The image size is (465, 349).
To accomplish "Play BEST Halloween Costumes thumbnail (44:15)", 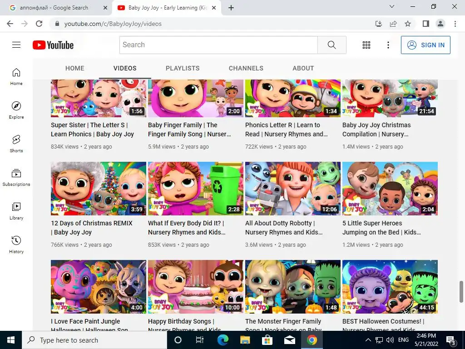I will pos(390,287).
